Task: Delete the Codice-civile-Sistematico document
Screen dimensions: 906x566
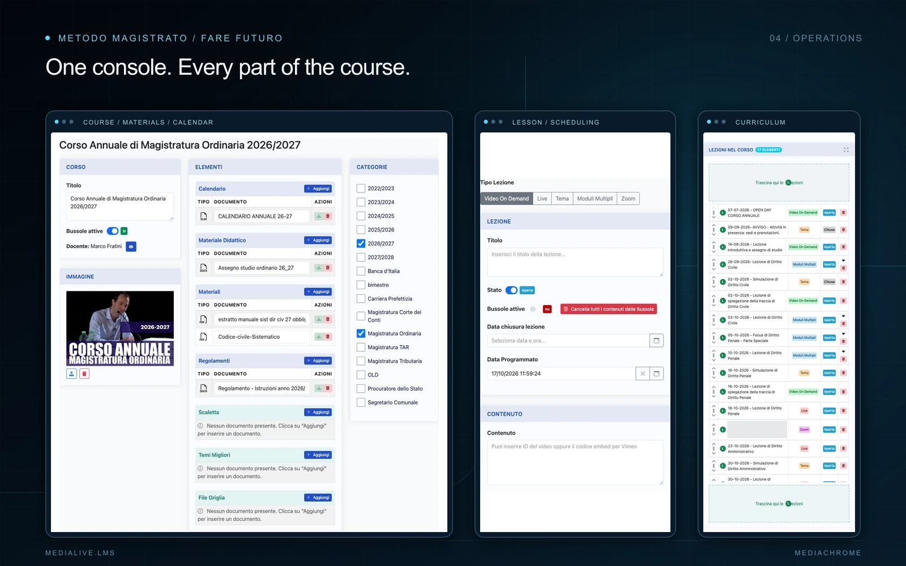Action: click(328, 337)
